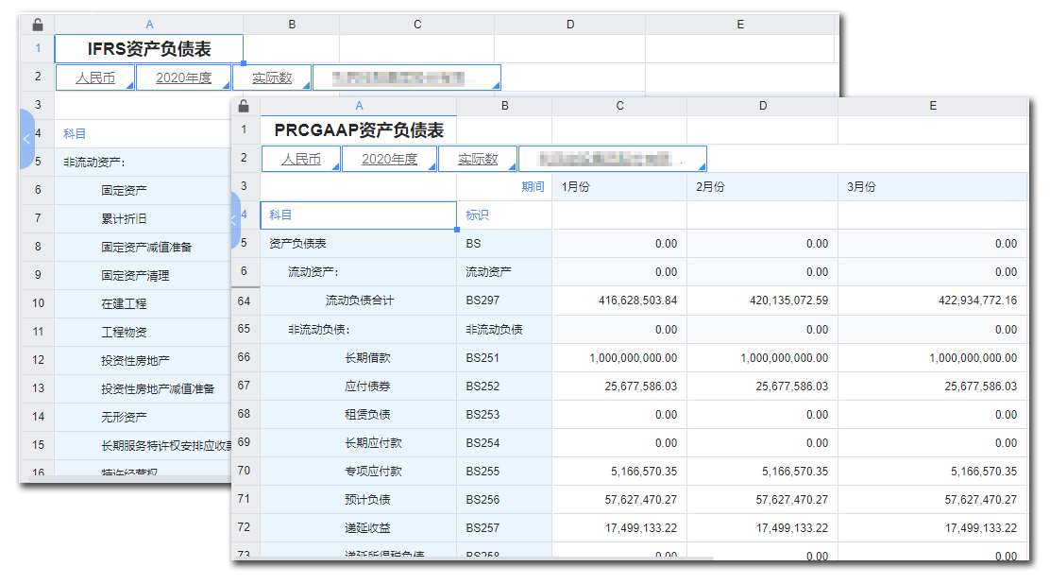Click the 1月份 period header
Viewport: 1050px width, 584px height.
[619, 186]
